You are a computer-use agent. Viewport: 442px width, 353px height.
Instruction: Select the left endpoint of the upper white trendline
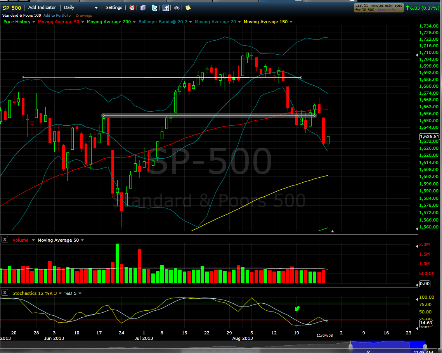(x=23, y=77)
